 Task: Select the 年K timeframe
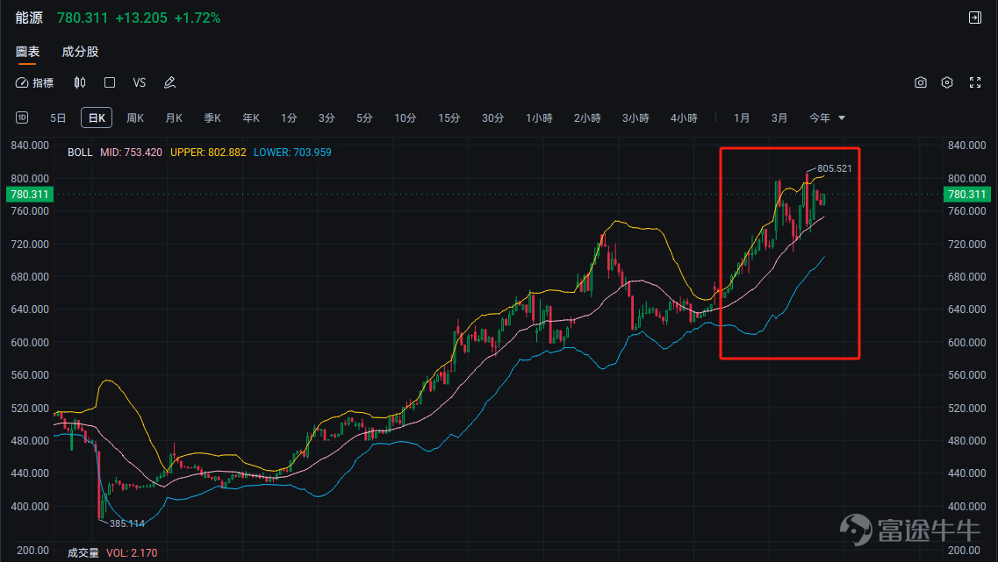coord(251,118)
